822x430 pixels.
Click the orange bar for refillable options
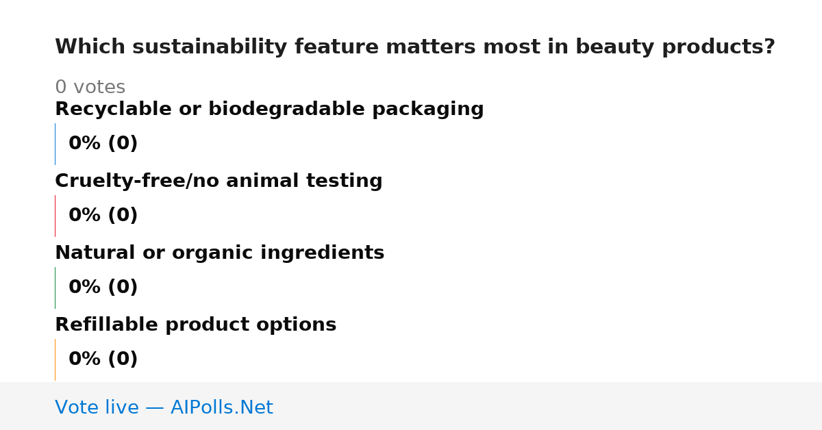(55, 359)
